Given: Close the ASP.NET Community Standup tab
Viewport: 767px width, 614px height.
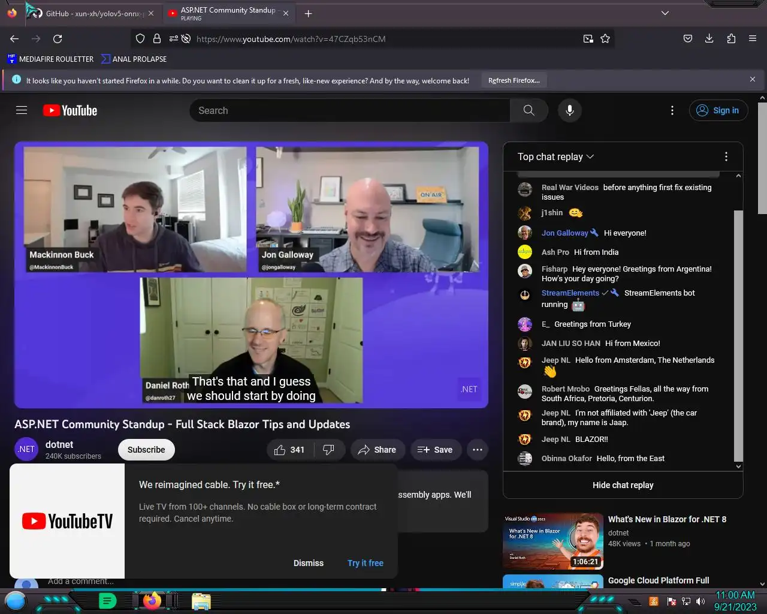Looking at the screenshot, I should [x=285, y=13].
